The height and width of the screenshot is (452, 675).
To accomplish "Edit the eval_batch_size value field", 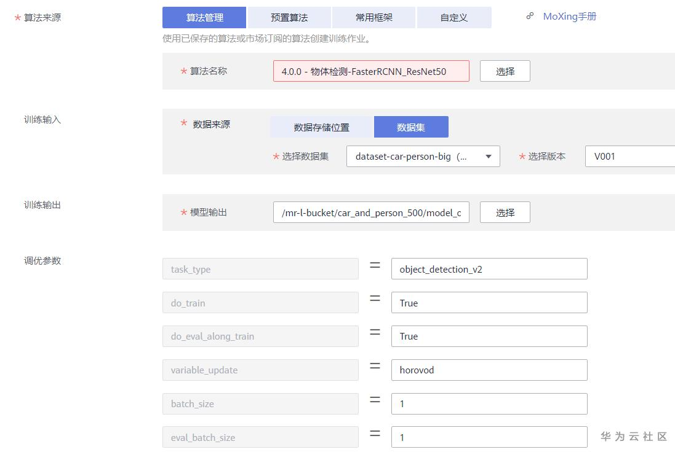I will [x=489, y=437].
